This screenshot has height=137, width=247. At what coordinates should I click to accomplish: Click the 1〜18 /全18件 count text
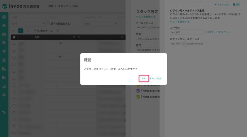click(x=40, y=31)
